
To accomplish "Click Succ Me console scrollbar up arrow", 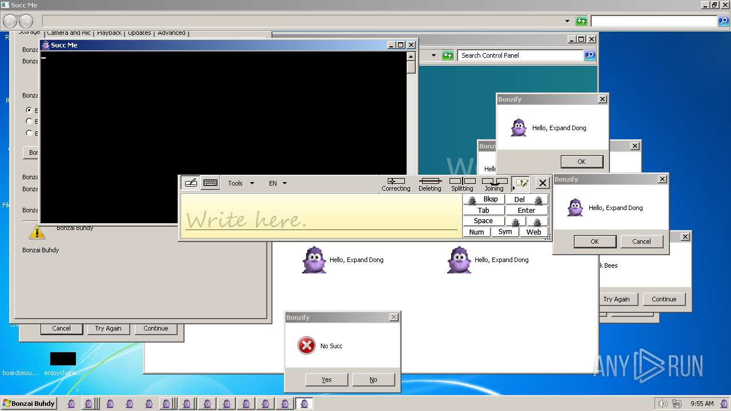I will point(411,57).
